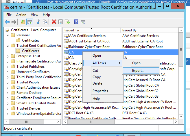Choose Properties in the context menu
The height and width of the screenshot is (136, 190).
103,91
